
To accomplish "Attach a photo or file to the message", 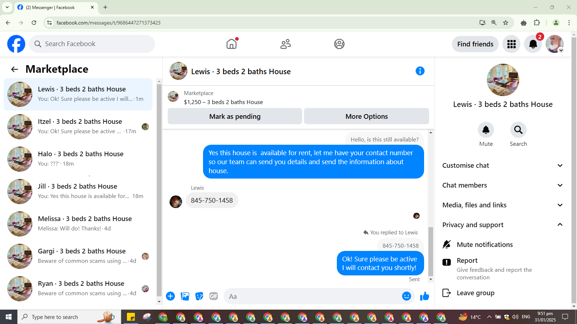I will tap(185, 296).
